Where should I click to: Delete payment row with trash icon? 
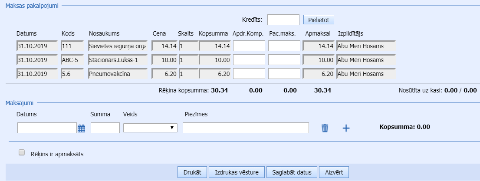325,128
